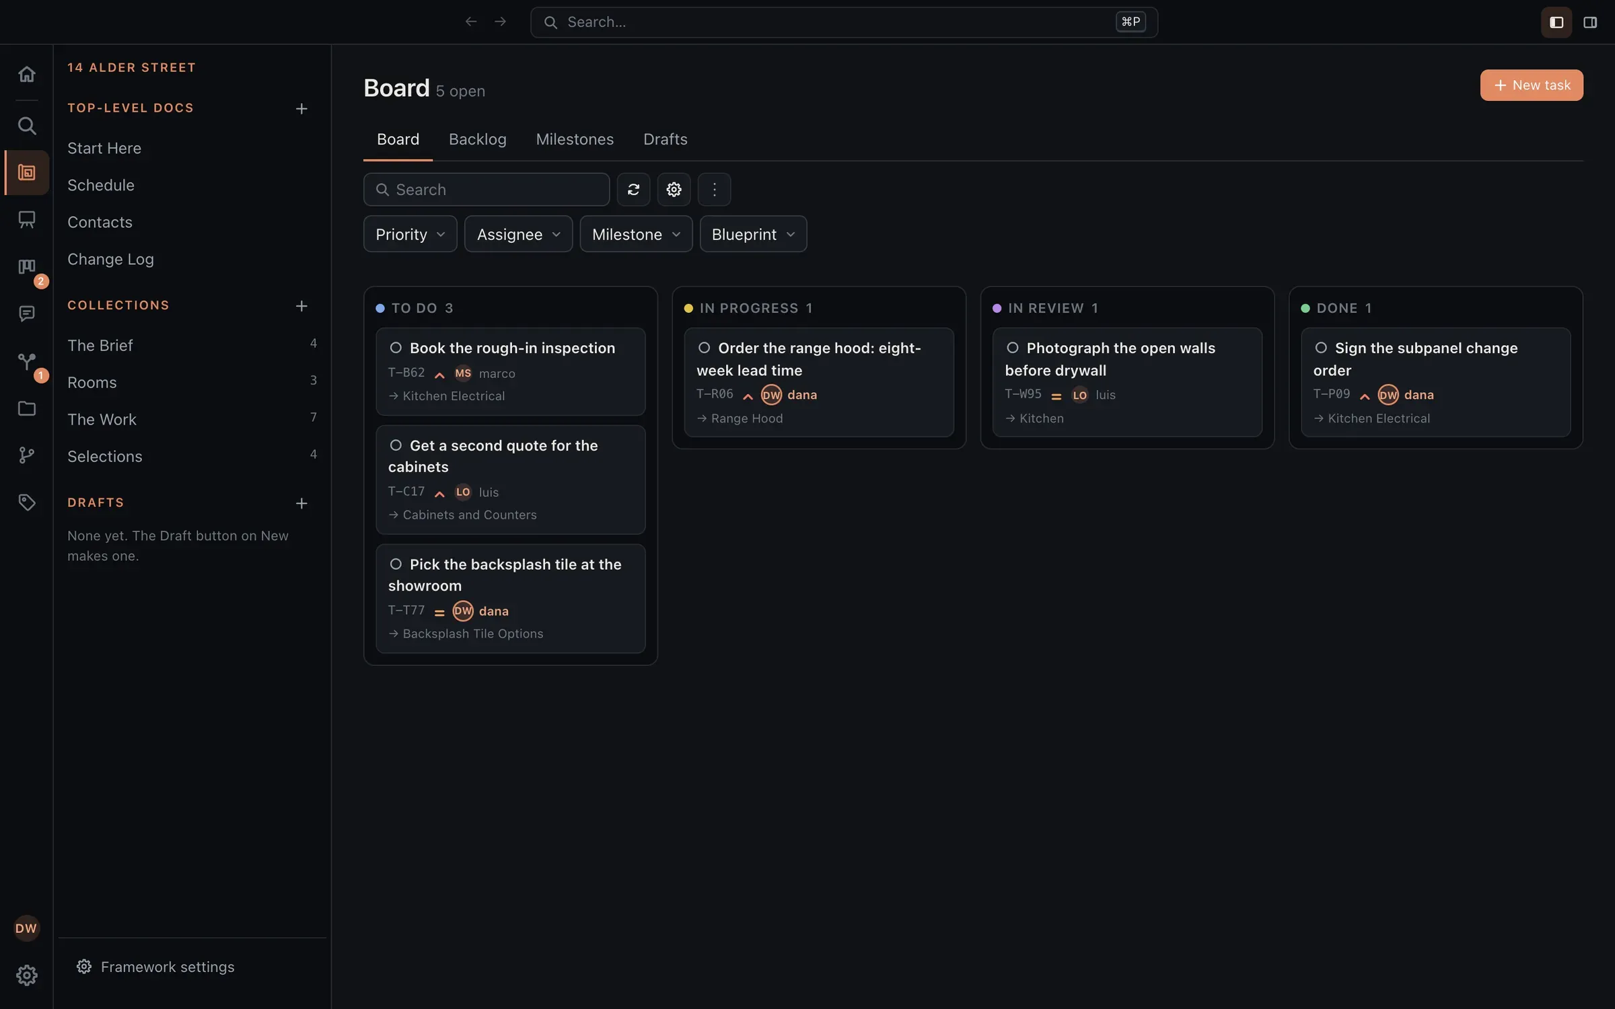Open the kanban icon with badge 2

coord(26,267)
